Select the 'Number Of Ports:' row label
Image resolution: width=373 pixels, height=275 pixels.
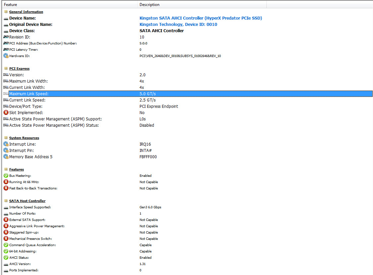coord(22,213)
